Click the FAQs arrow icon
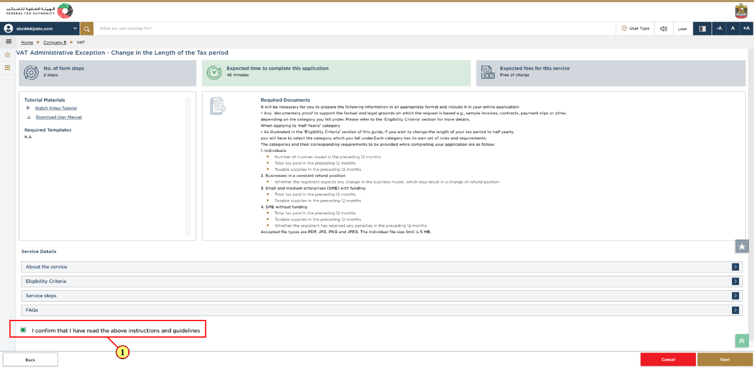This screenshot has height=368, width=754. tap(735, 310)
